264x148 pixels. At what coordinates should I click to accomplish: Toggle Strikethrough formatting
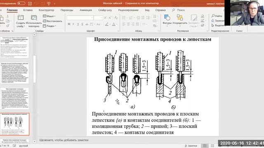tap(87, 24)
